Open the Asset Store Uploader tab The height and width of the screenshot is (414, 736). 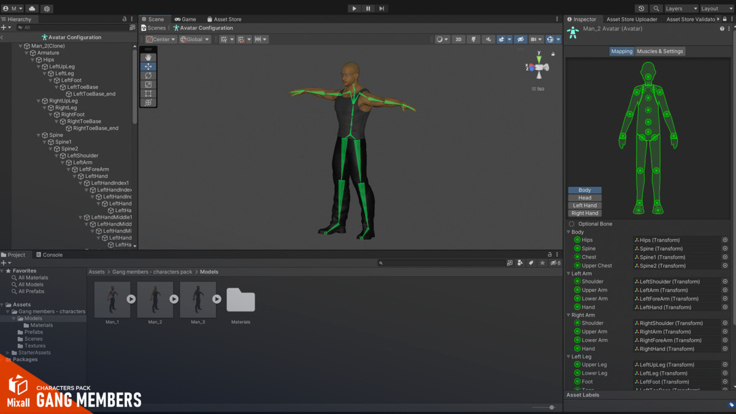coord(632,19)
